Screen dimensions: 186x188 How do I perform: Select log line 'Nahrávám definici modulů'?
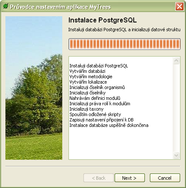pos(95,98)
